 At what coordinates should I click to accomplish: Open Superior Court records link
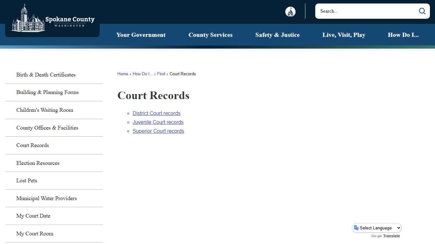[158, 131]
